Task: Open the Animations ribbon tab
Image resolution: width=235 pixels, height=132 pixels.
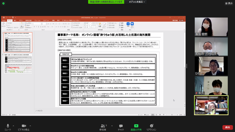Action: tap(37, 21)
